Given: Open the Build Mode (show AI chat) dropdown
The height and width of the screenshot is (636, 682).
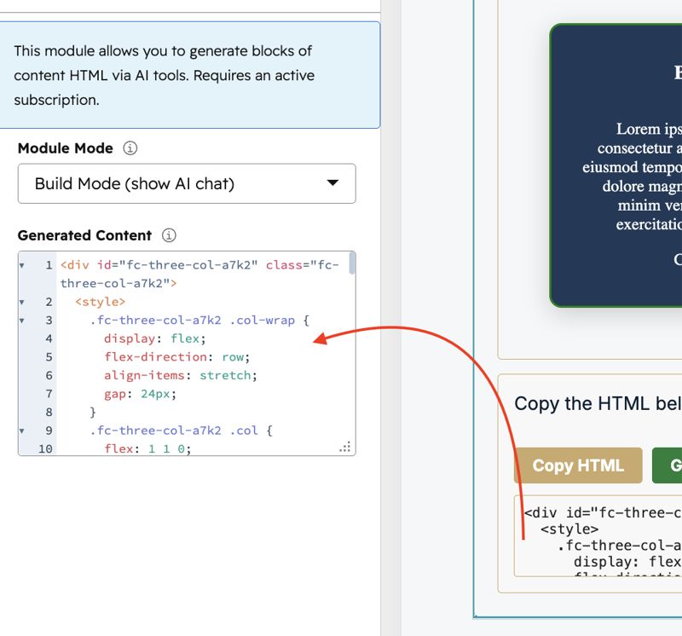Looking at the screenshot, I should click(187, 183).
